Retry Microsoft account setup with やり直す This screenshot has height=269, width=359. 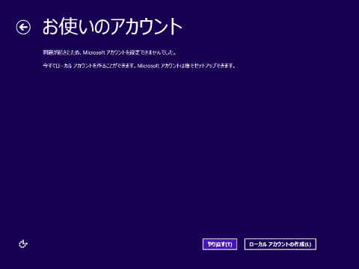(x=220, y=244)
